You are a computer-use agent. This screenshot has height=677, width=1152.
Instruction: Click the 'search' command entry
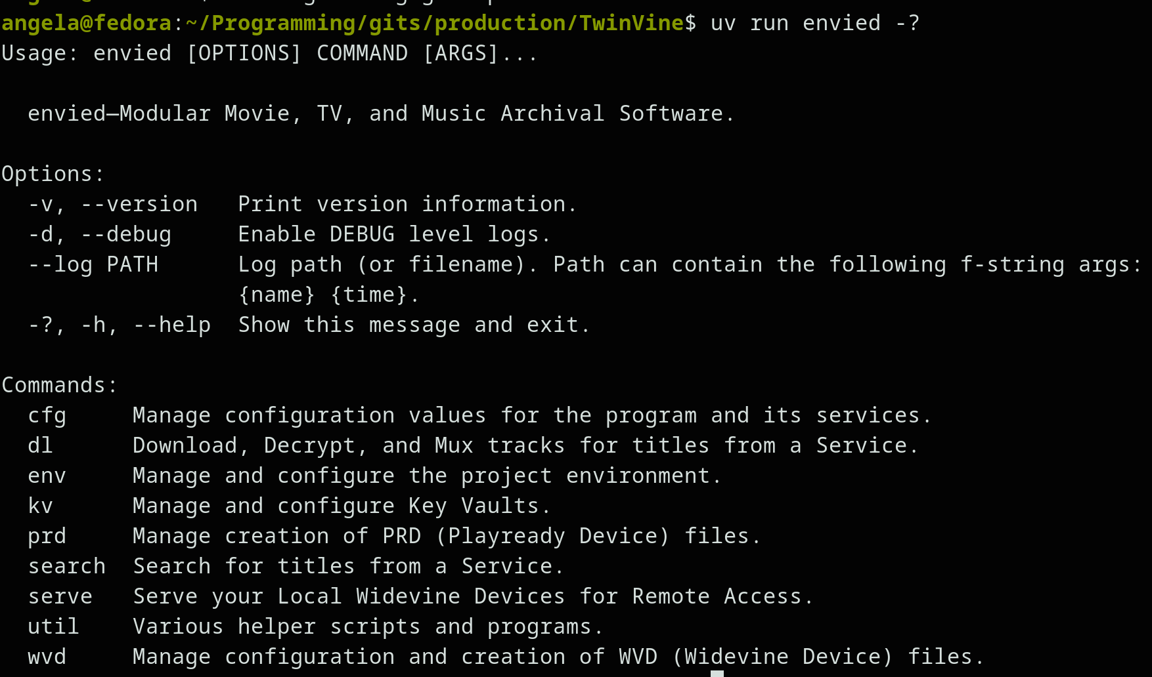pos(66,566)
